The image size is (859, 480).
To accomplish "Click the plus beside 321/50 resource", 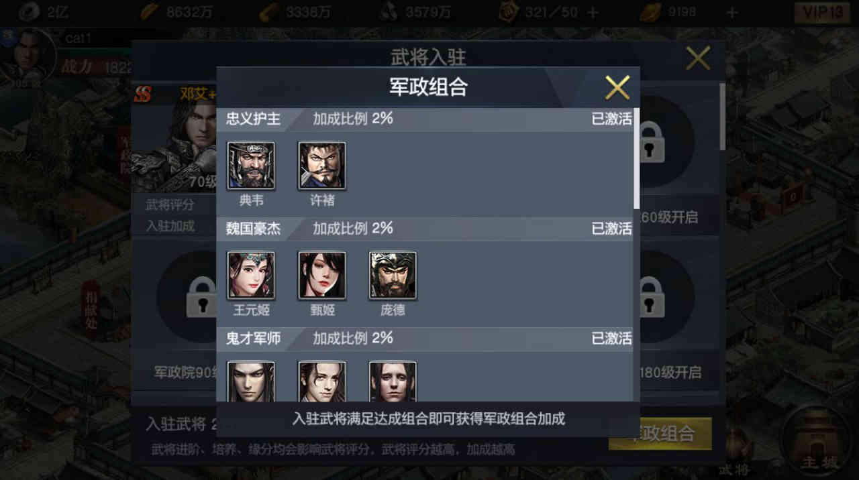I will (x=593, y=12).
